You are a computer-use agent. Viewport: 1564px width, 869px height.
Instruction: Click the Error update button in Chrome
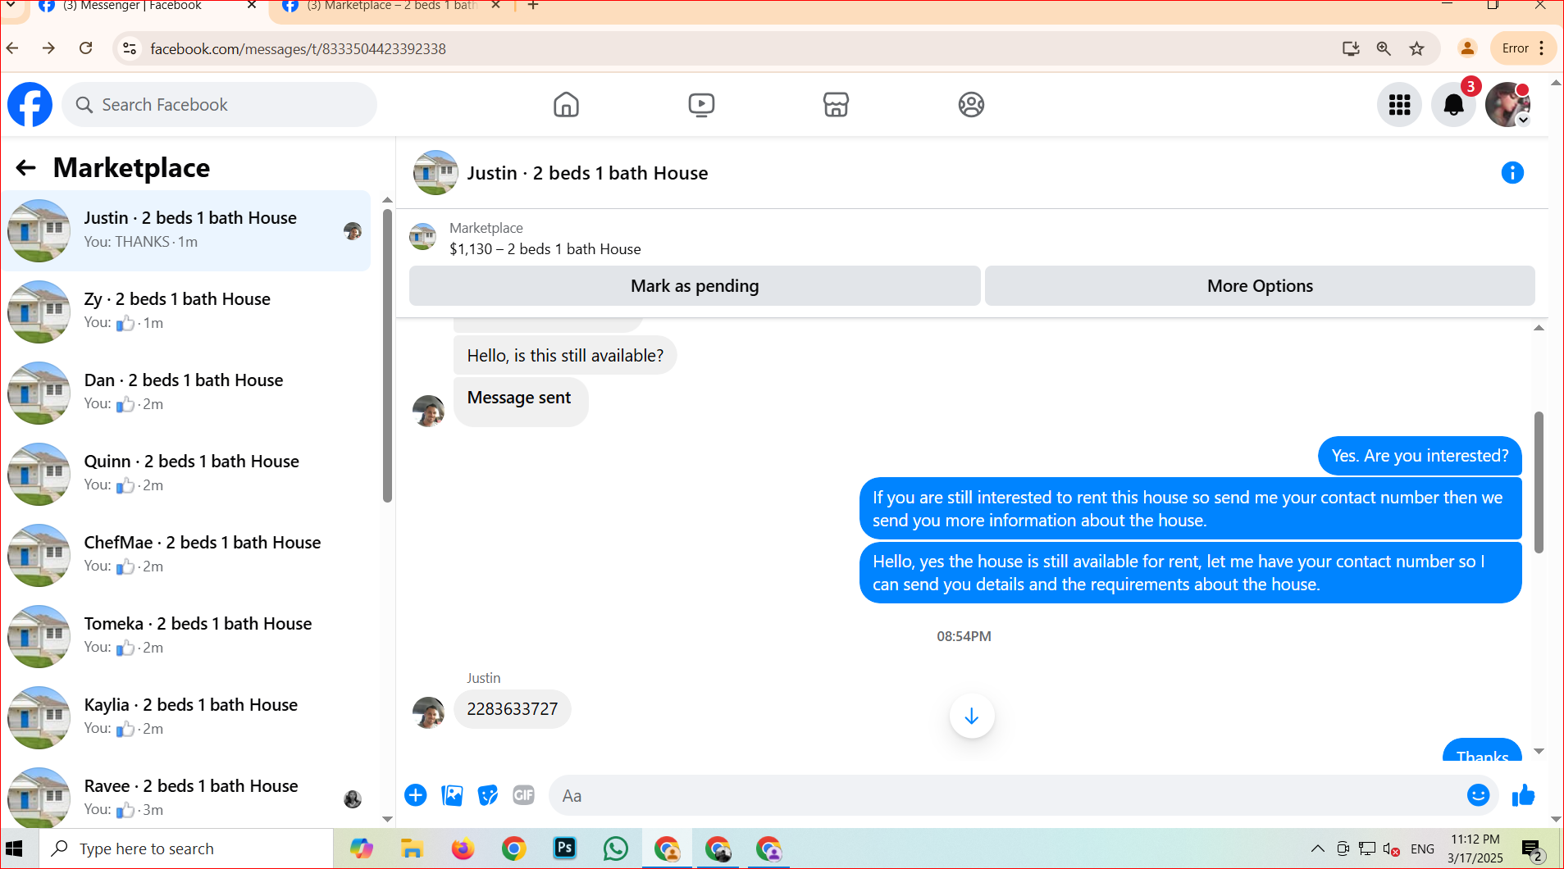coord(1523,48)
